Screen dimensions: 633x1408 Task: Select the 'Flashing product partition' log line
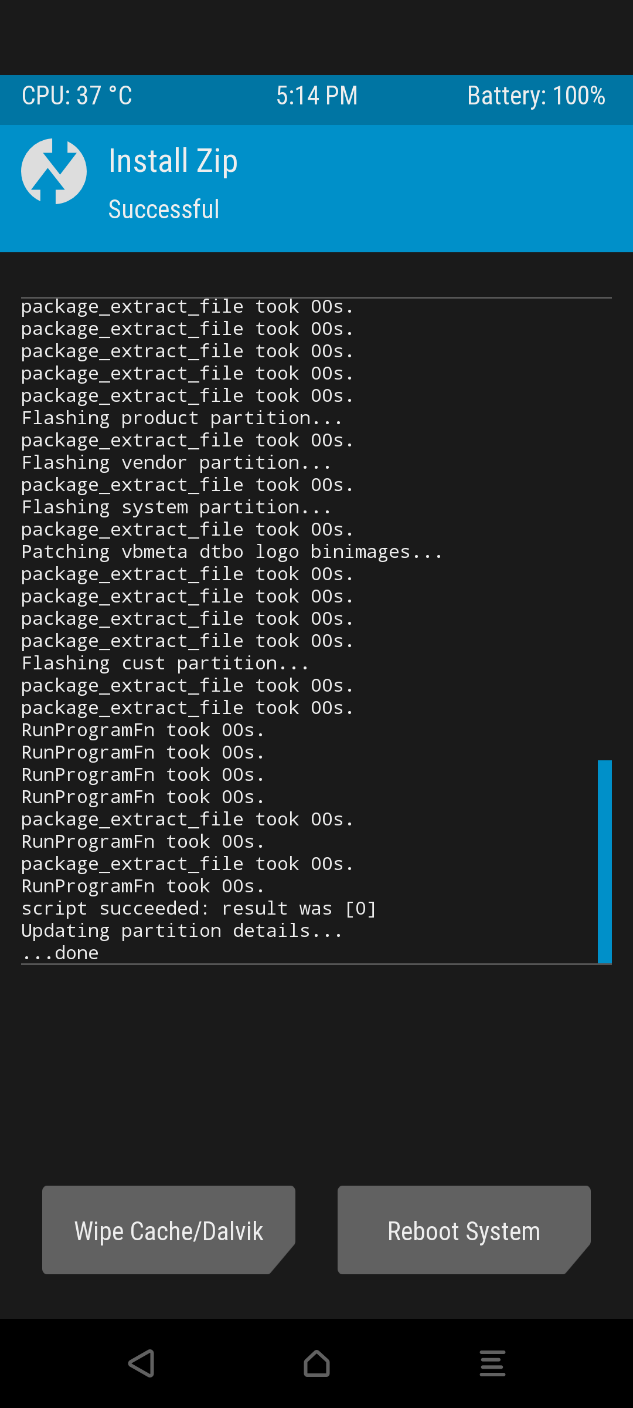click(182, 418)
